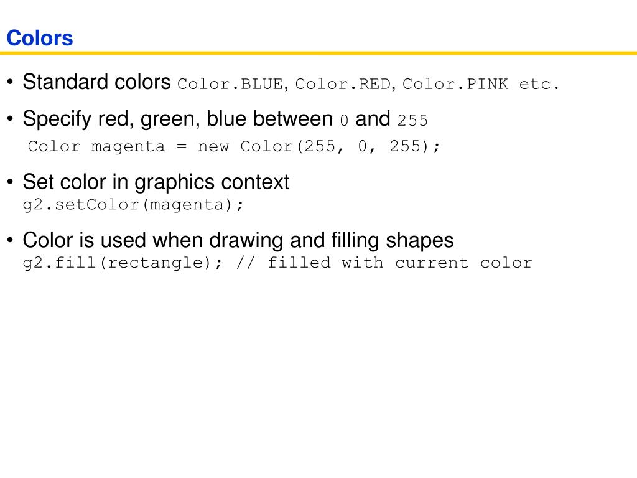637x478 pixels.
Task: Click the bullet before Standard colors
Action: coord(10,82)
